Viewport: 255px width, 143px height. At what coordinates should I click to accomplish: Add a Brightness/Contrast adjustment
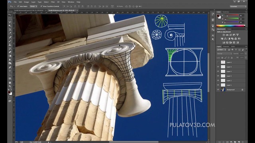(224, 35)
